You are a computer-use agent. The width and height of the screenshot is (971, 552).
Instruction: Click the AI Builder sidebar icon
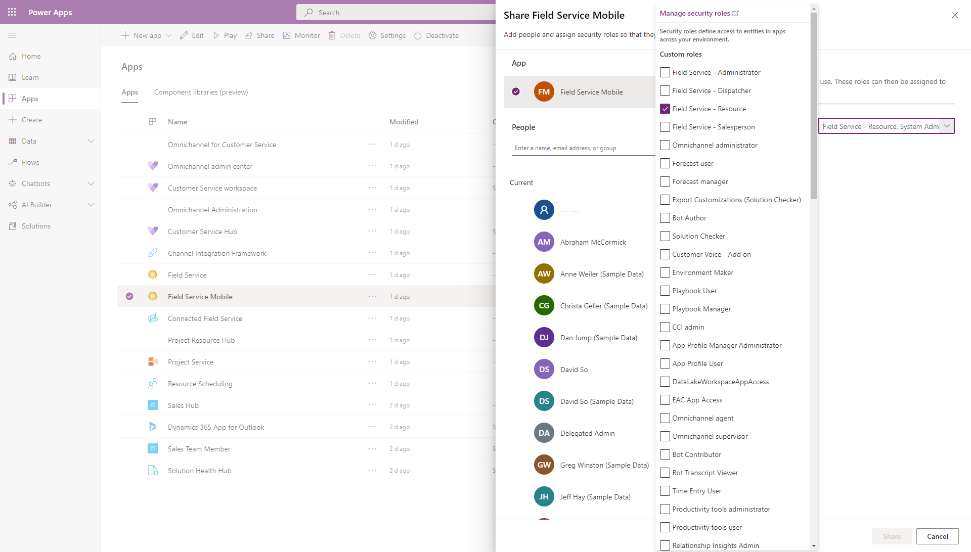(12, 204)
